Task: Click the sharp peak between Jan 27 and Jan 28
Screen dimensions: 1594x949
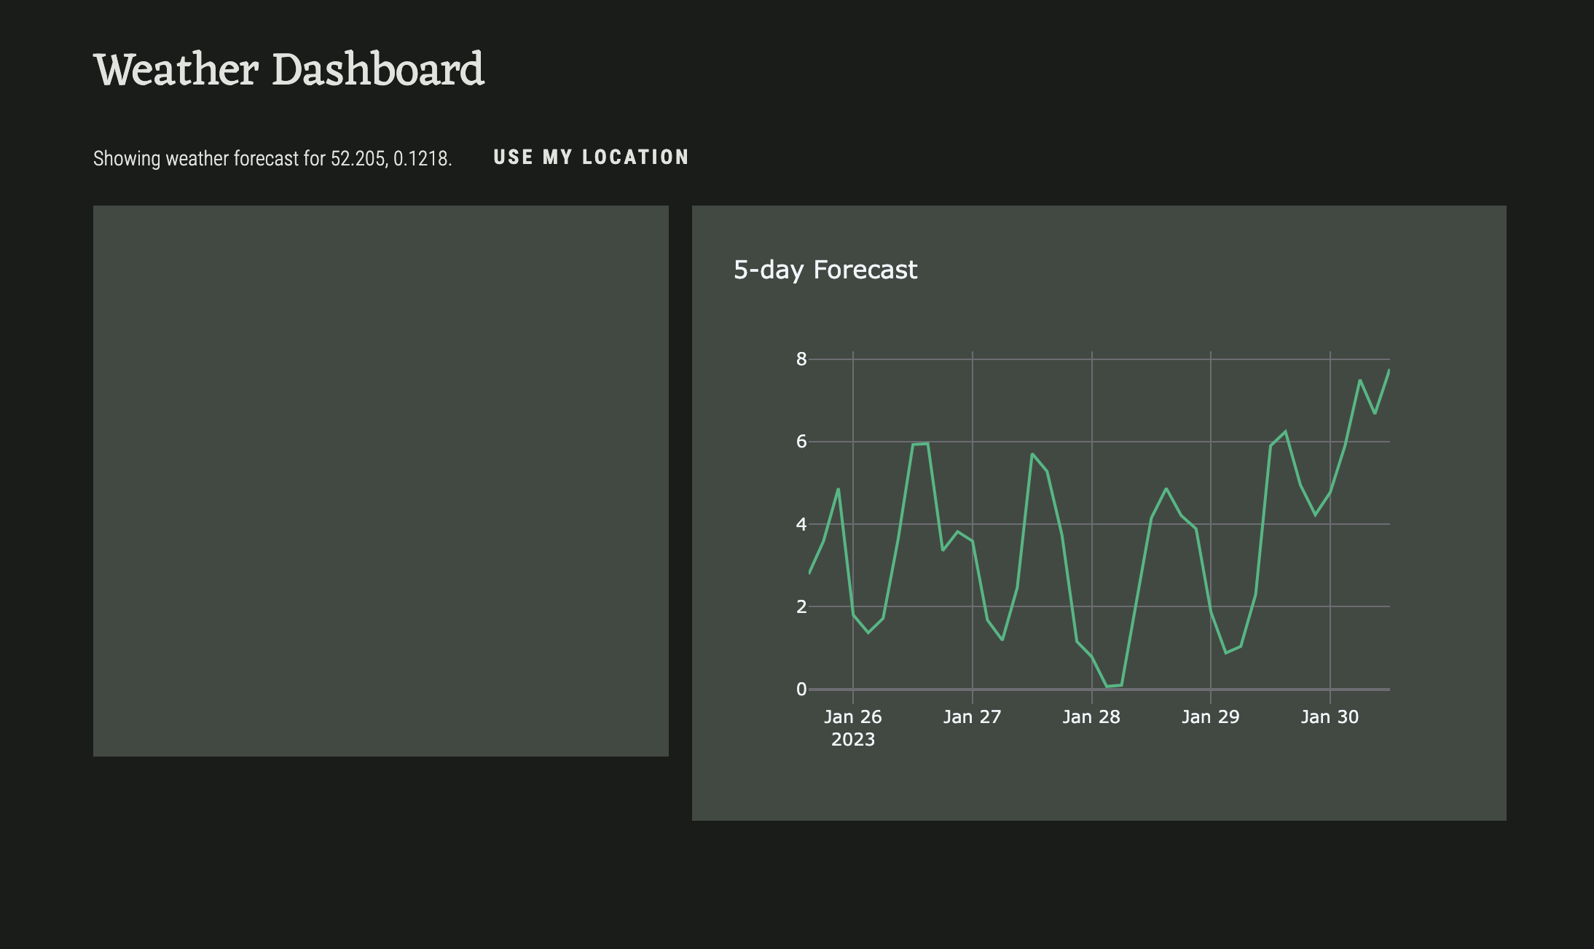Action: (x=1032, y=454)
